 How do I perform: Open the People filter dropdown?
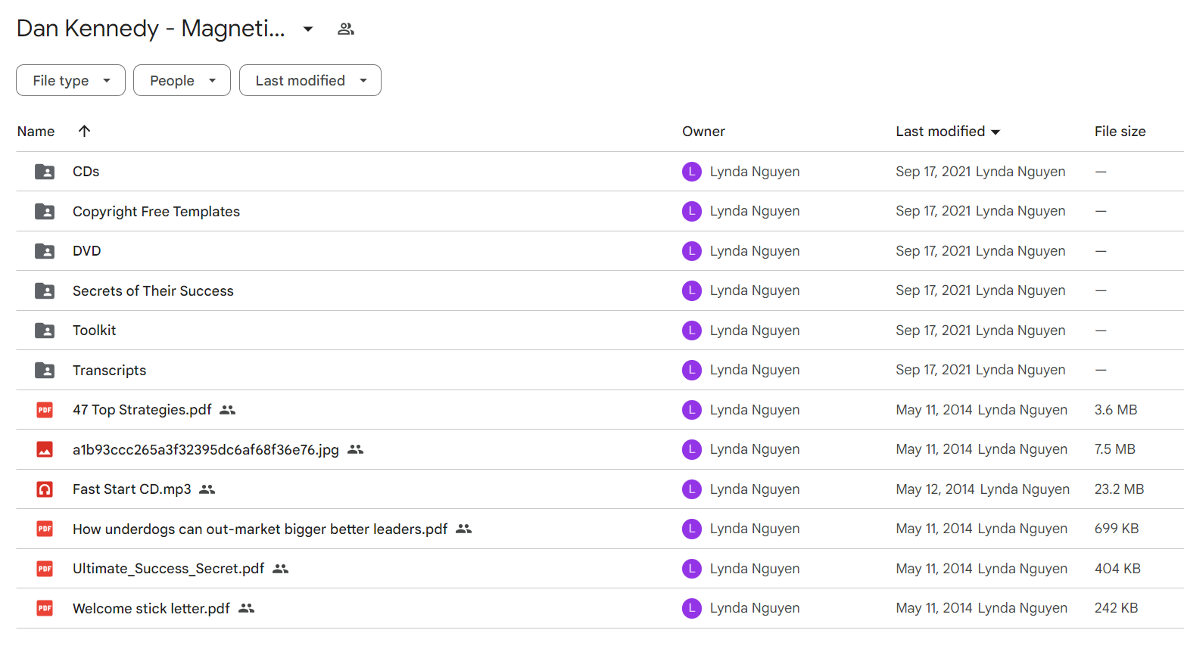182,80
